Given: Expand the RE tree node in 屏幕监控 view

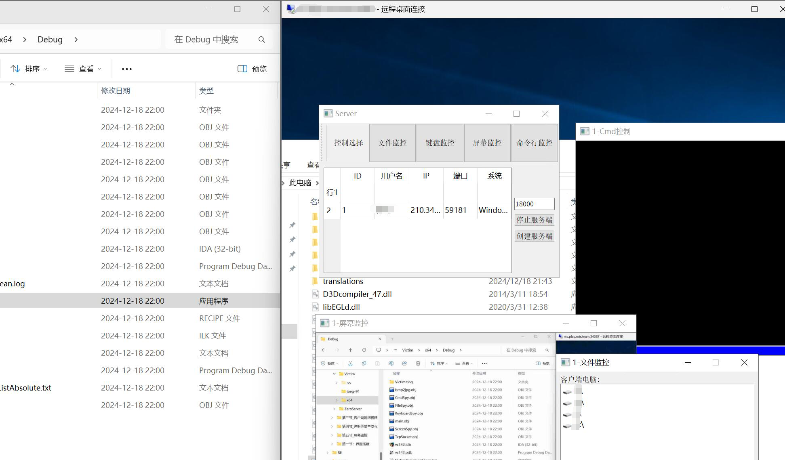Looking at the screenshot, I should coord(328,453).
